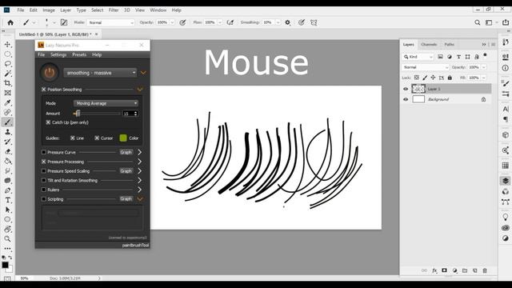Click the guides Color swatch
512x288 pixels.
point(123,138)
